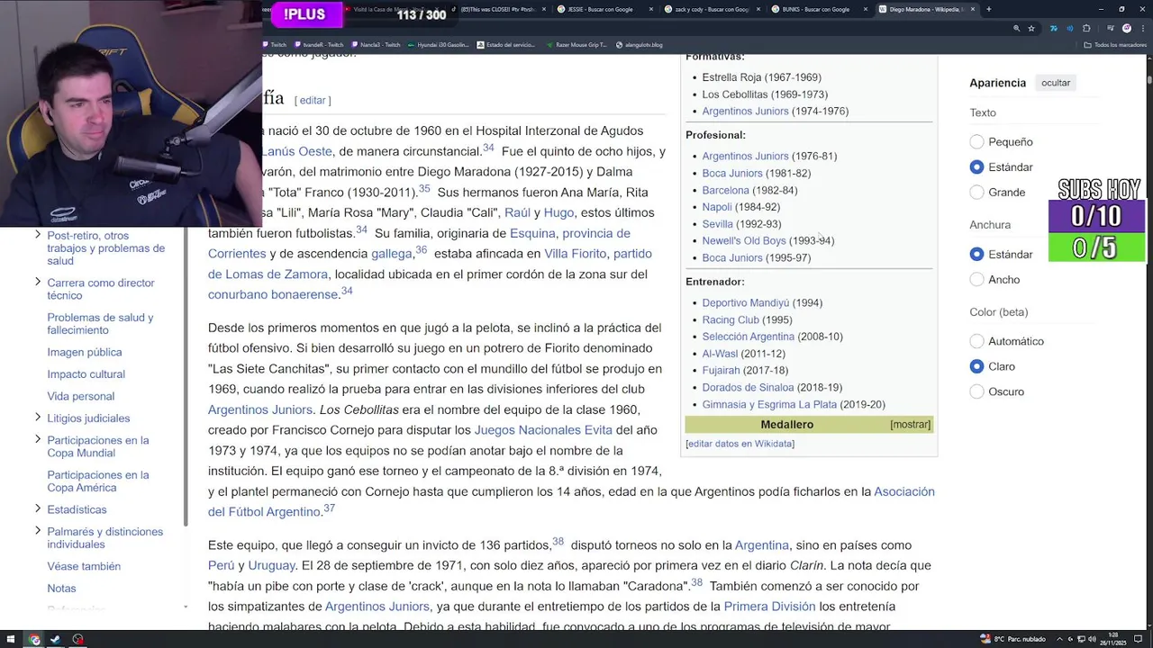Viewport: 1153px width, 648px height.
Task: Open Razer Mouse Grip bookmark
Action: (576, 45)
